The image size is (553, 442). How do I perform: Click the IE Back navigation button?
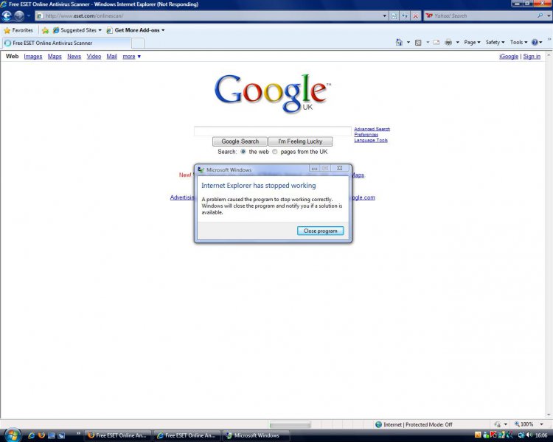[7, 16]
